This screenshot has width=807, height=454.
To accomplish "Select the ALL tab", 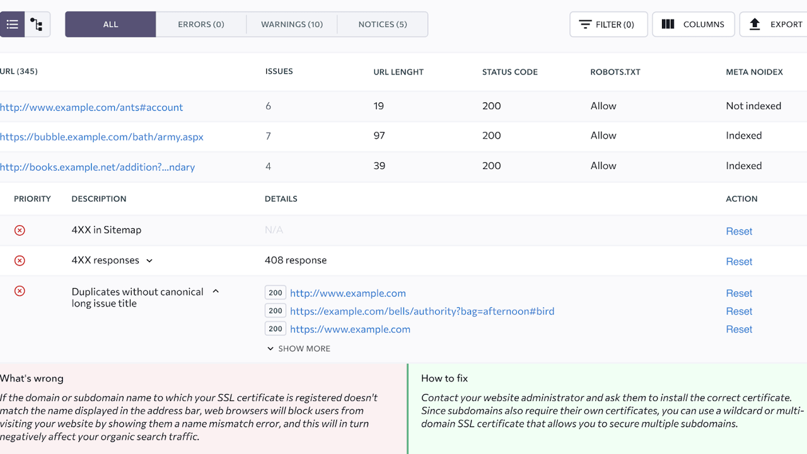I will [110, 25].
